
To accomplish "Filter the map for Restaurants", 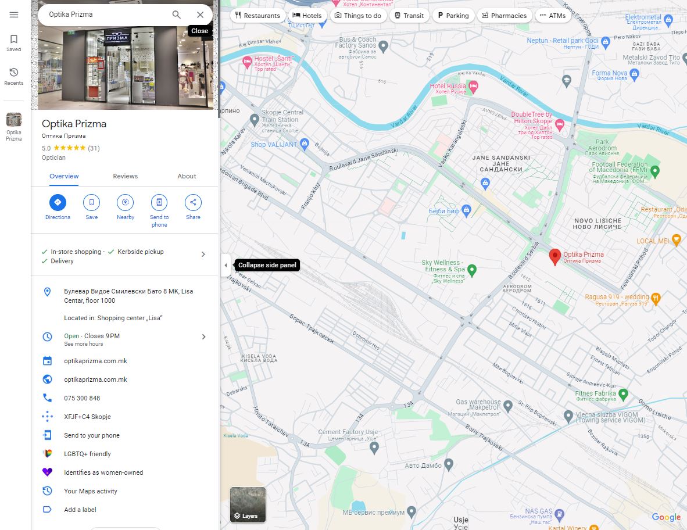I will coord(257,16).
